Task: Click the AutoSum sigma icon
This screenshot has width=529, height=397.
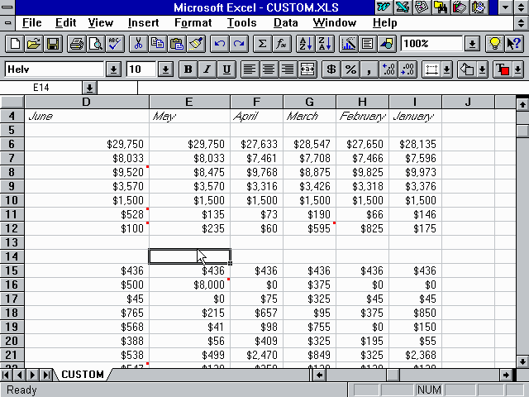Action: pyautogui.click(x=263, y=44)
